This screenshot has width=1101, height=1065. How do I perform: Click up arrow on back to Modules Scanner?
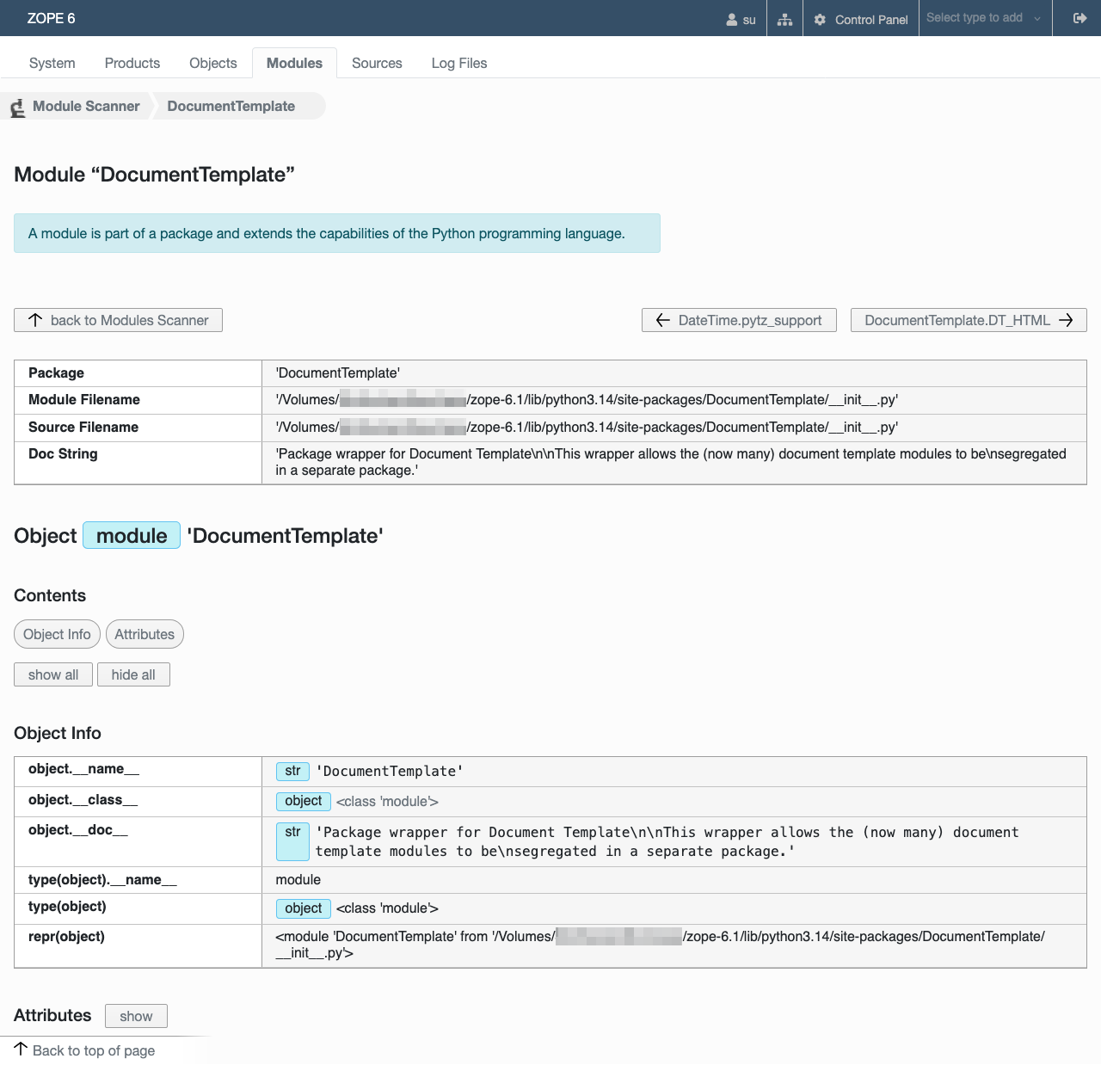click(35, 320)
